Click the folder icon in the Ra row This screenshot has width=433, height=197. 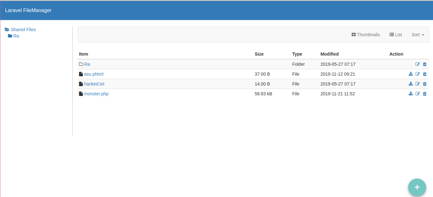click(81, 64)
